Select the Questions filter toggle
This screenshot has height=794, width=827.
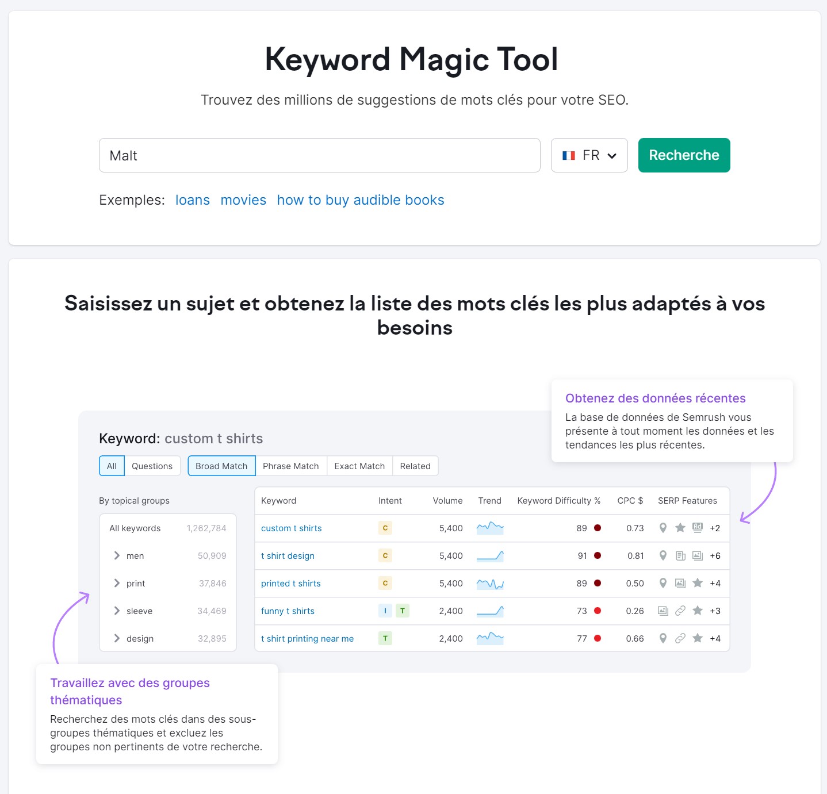(x=152, y=466)
